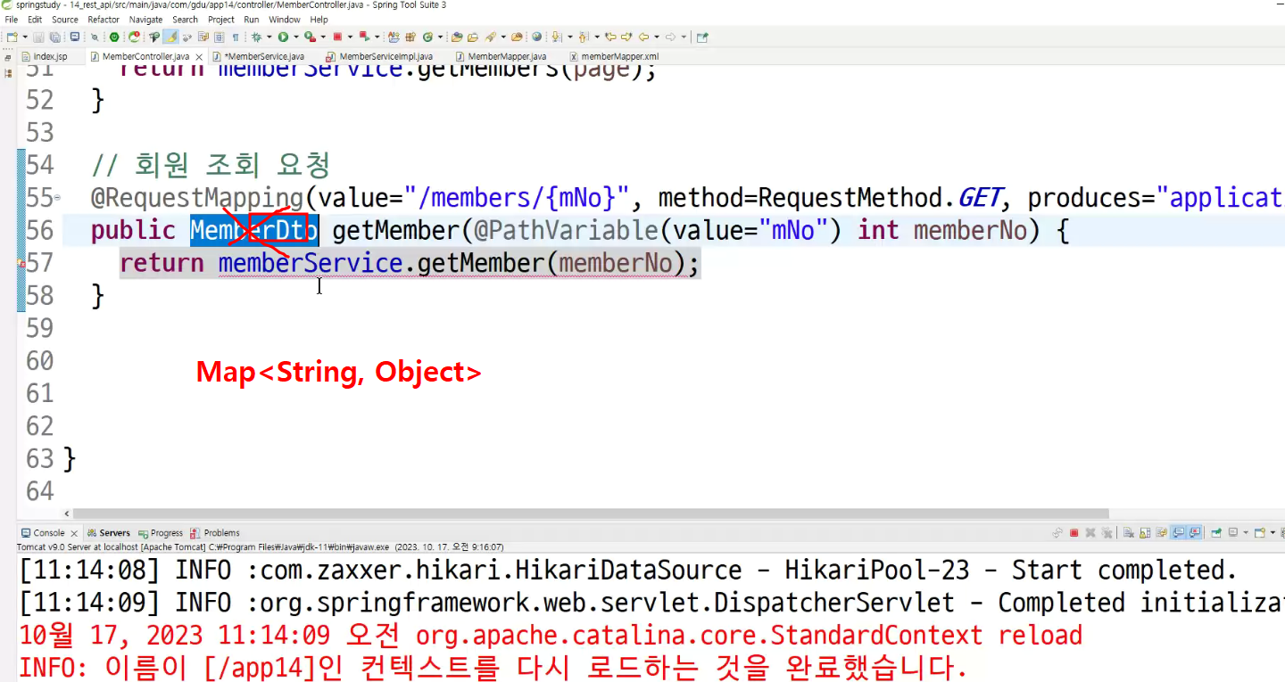Expand the Run launch dropdown arrow

pyautogui.click(x=295, y=37)
